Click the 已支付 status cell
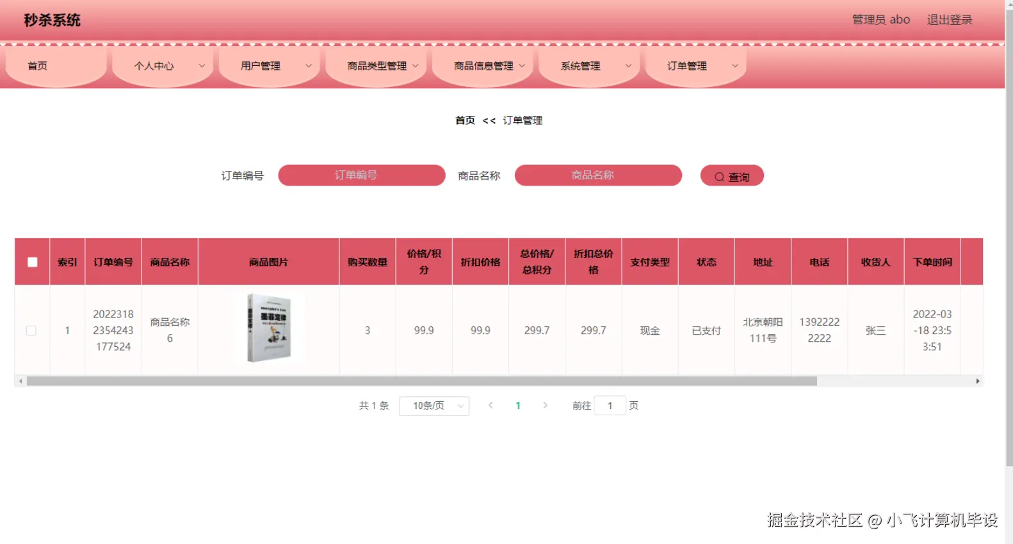1013x544 pixels. 706,330
